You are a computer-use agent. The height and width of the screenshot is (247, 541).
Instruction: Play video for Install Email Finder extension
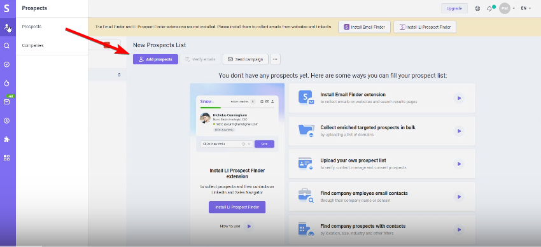[x=459, y=98]
